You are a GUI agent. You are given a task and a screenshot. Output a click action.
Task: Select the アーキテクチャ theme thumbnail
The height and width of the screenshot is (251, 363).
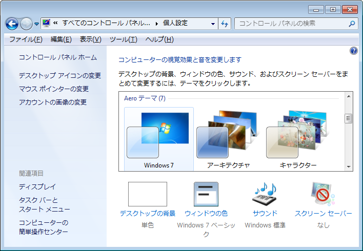pyautogui.click(x=229, y=139)
